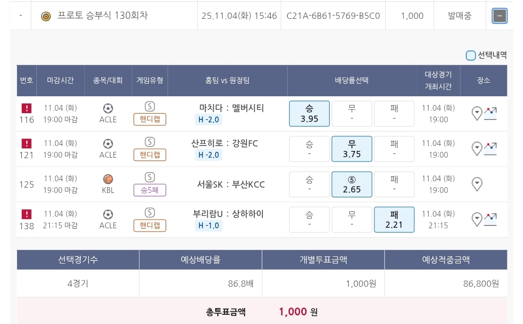Screen dimensions: 523x324
Task: Click the warning icon for match 138
Action: 27,214
